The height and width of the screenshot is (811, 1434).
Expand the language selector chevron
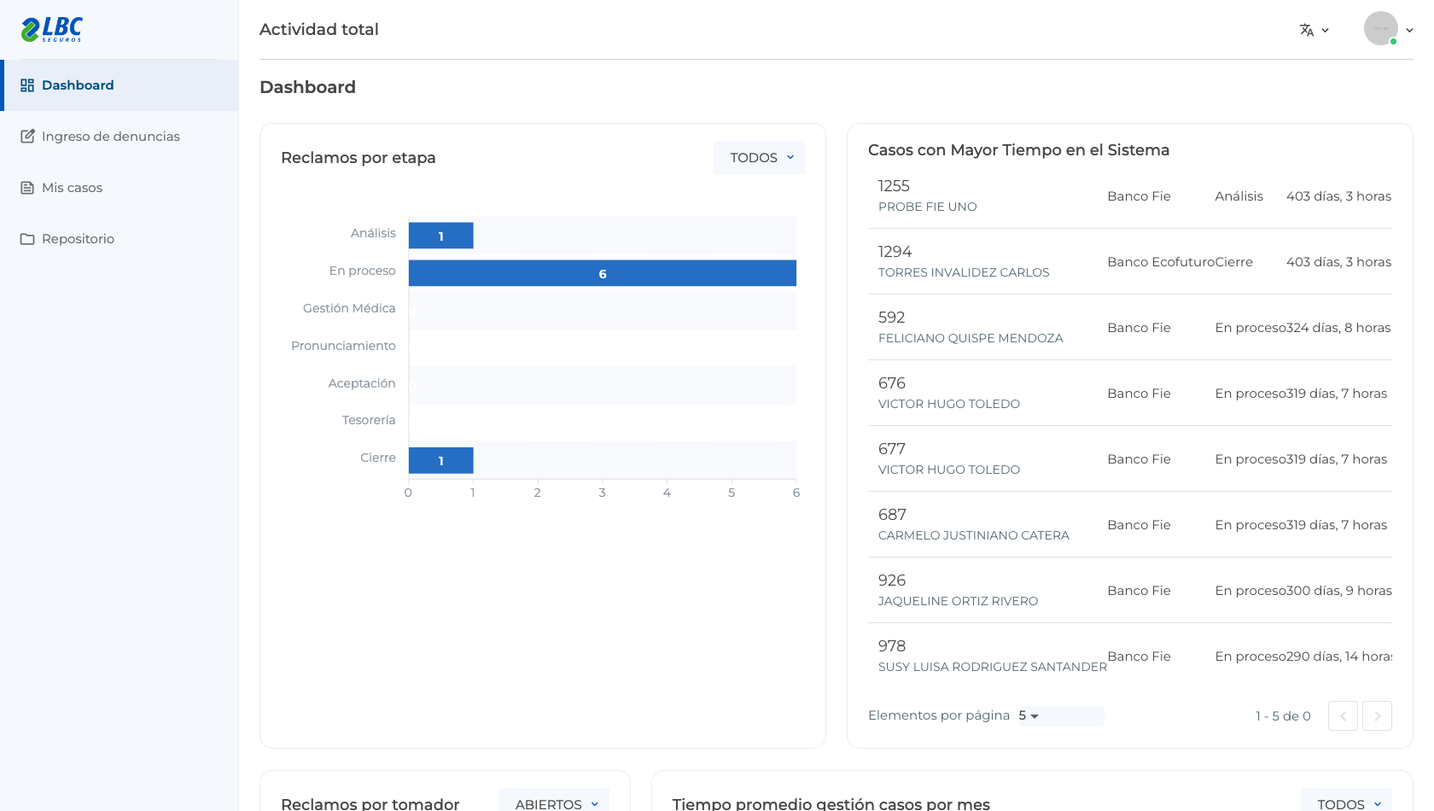point(1325,30)
